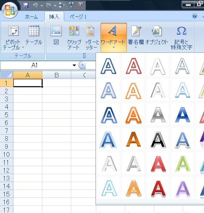Screen dimensions: 204x213
Task: Insert a picture with the 図 button
Action: pos(56,35)
